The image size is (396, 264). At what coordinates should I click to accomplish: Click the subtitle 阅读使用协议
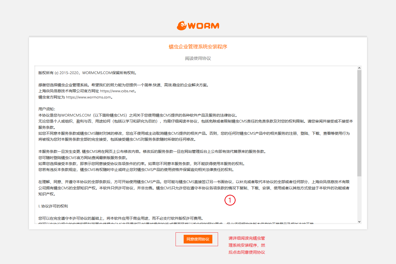coord(198,58)
